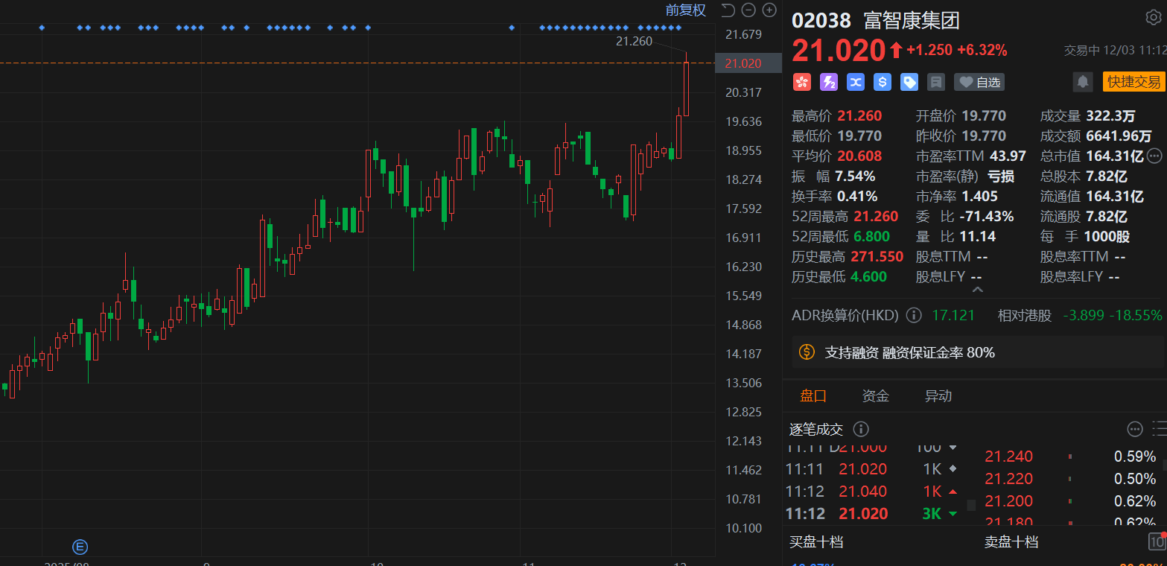Toggle 自选 watchlist heart button

(979, 82)
